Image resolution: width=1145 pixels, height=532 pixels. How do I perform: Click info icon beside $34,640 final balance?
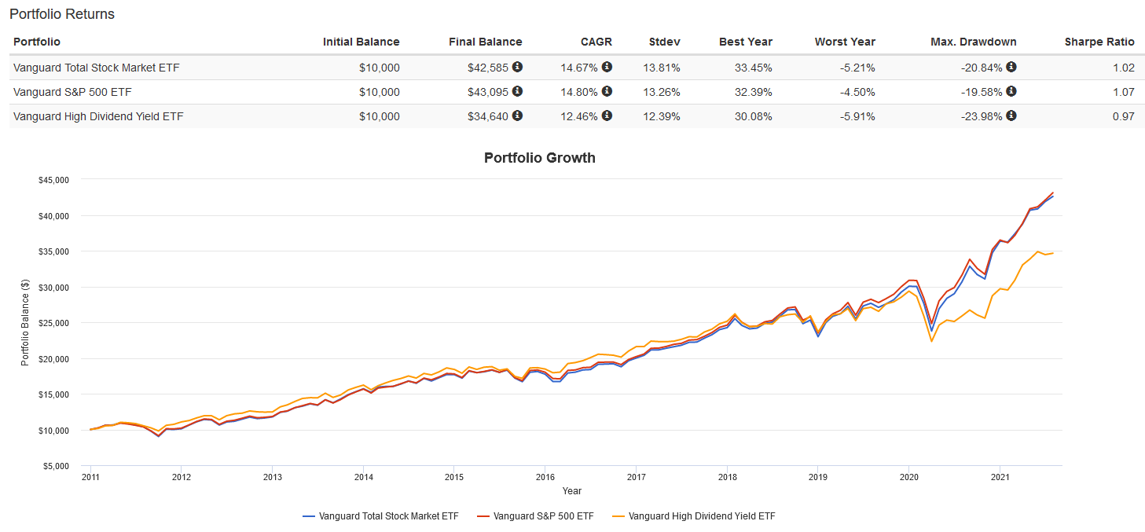tap(517, 116)
